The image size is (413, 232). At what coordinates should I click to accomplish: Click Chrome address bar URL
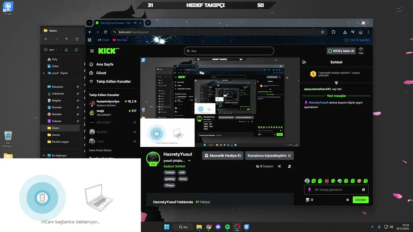pyautogui.click(x=134, y=32)
